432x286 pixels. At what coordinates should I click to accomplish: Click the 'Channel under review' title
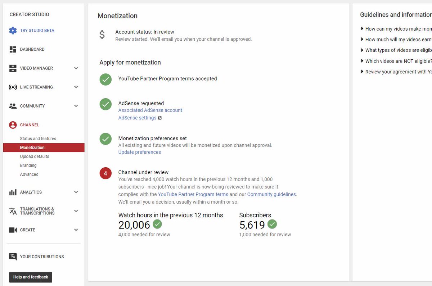click(143, 172)
